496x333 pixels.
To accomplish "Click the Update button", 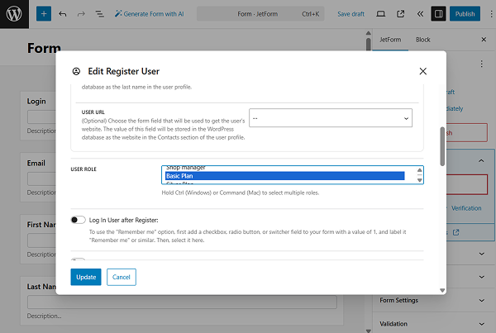I will (x=86, y=277).
